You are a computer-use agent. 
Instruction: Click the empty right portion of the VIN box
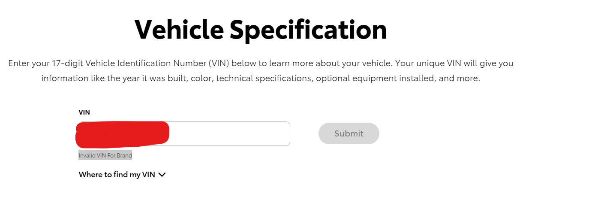(229, 133)
